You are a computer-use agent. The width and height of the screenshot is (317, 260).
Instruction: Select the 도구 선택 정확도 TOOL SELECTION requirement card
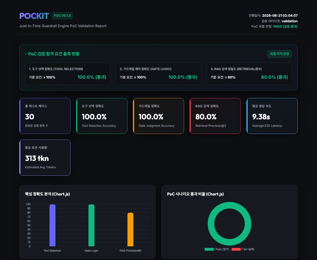pos(67,74)
